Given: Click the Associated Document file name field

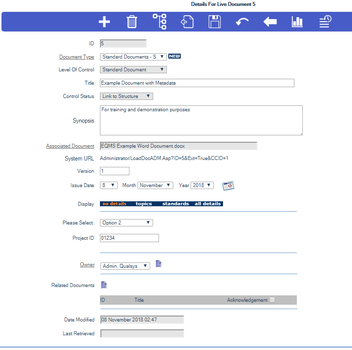Looking at the screenshot, I should (x=179, y=146).
